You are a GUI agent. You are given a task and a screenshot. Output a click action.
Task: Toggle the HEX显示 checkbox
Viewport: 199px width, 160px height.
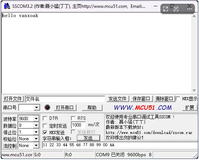178,99
